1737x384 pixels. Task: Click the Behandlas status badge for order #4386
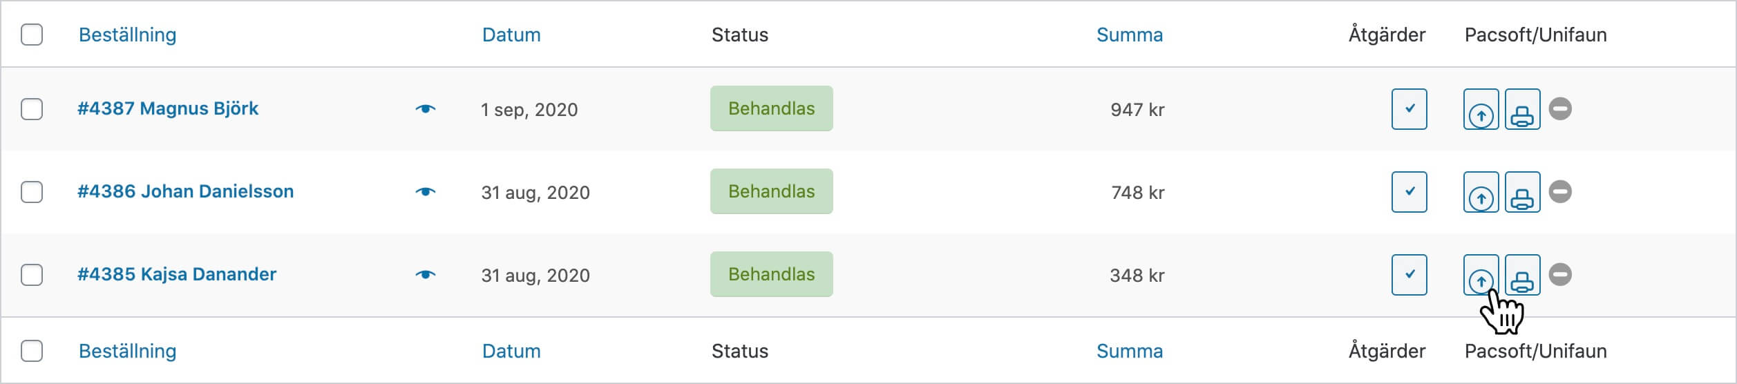tap(771, 191)
